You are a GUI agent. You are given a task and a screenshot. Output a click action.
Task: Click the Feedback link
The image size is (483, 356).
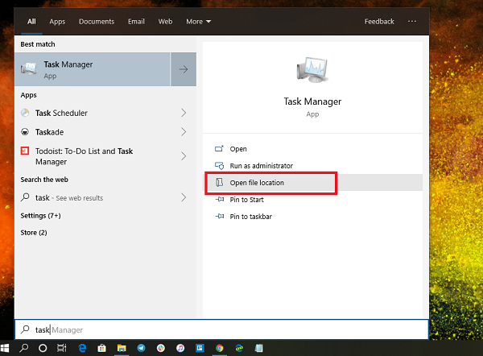click(379, 22)
